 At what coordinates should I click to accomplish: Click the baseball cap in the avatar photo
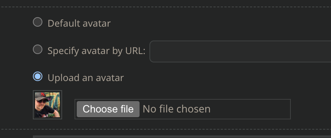[x=42, y=96]
